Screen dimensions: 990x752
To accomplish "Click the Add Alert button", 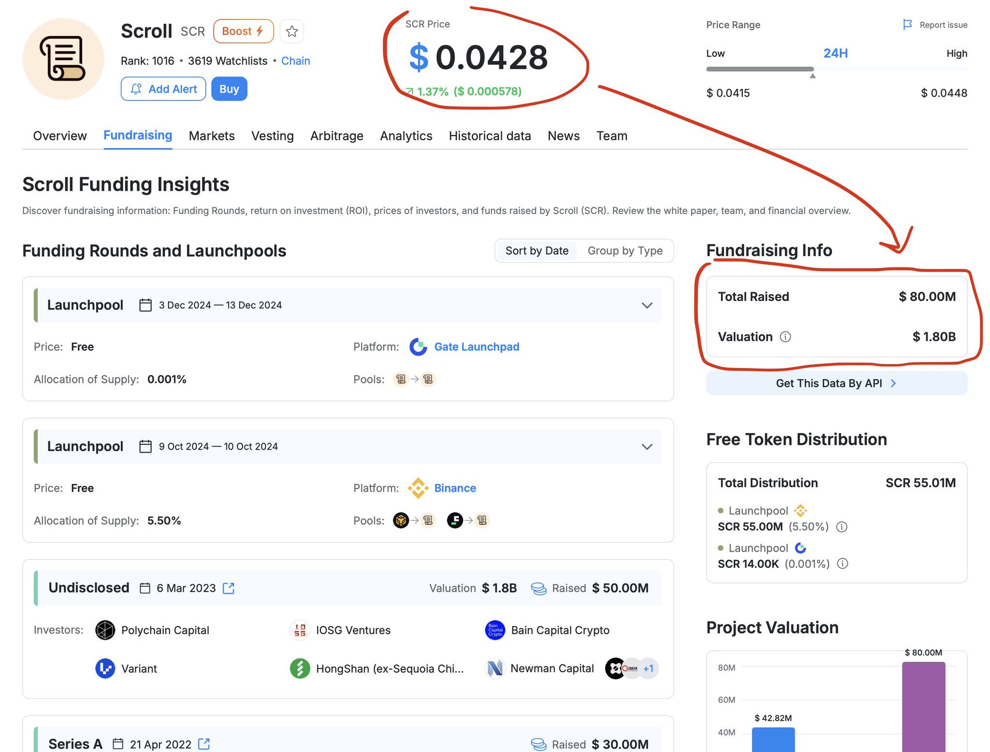I will tap(163, 89).
